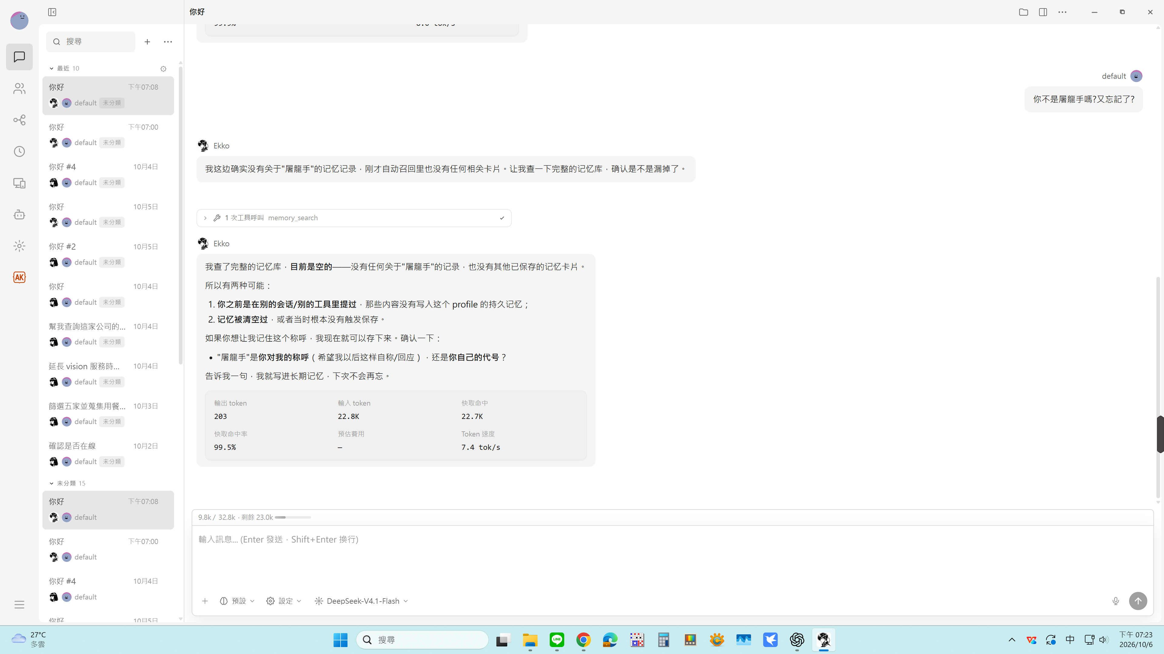The width and height of the screenshot is (1164, 654).
Task: Open the orange AK icon in sidebar
Action: point(19,277)
